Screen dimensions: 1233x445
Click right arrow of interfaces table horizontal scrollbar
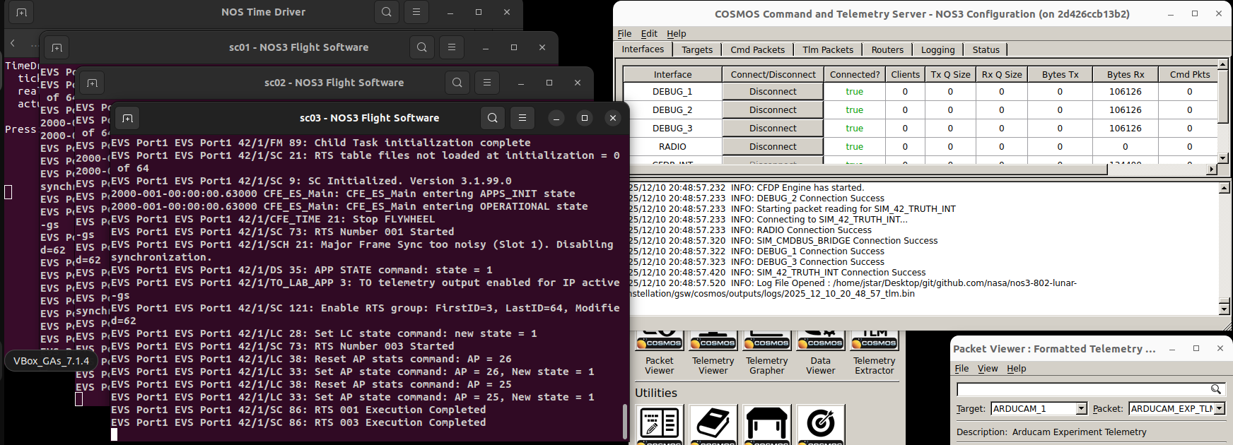1212,170
